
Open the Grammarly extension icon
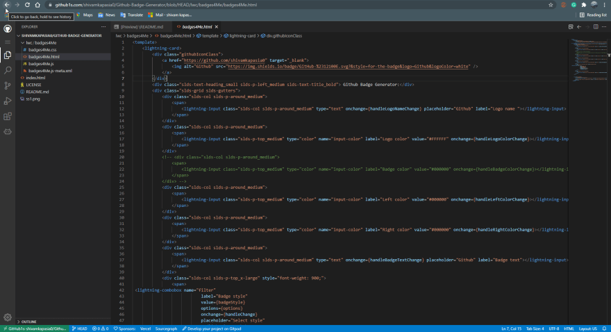click(x=574, y=5)
